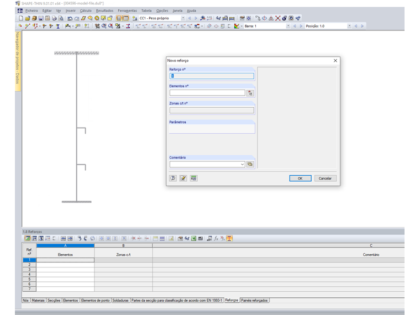420x315 pixels.
Task: Toggle the second highlighted table view button
Action: tap(125, 18)
